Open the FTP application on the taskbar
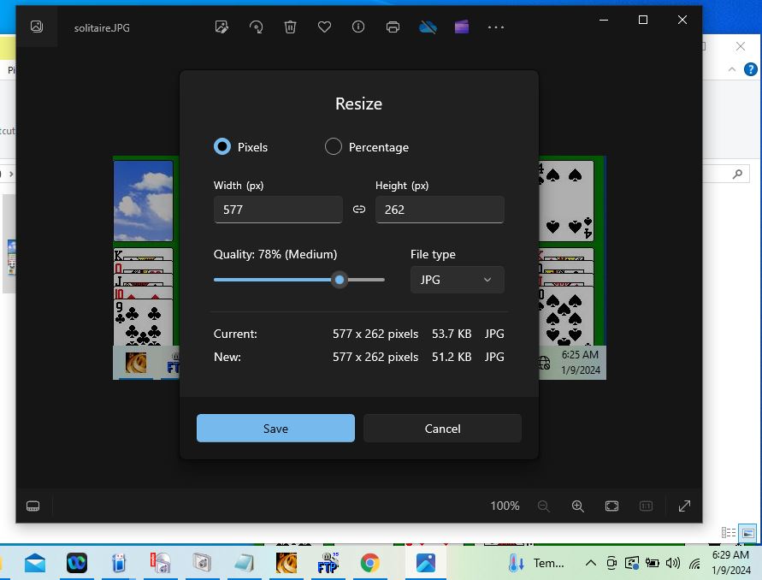 [x=328, y=563]
